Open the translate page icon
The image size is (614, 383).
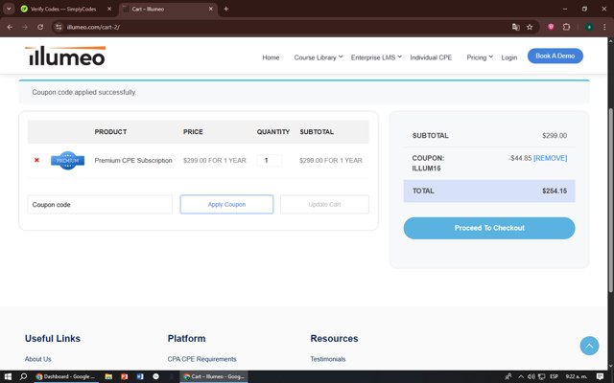click(x=516, y=27)
